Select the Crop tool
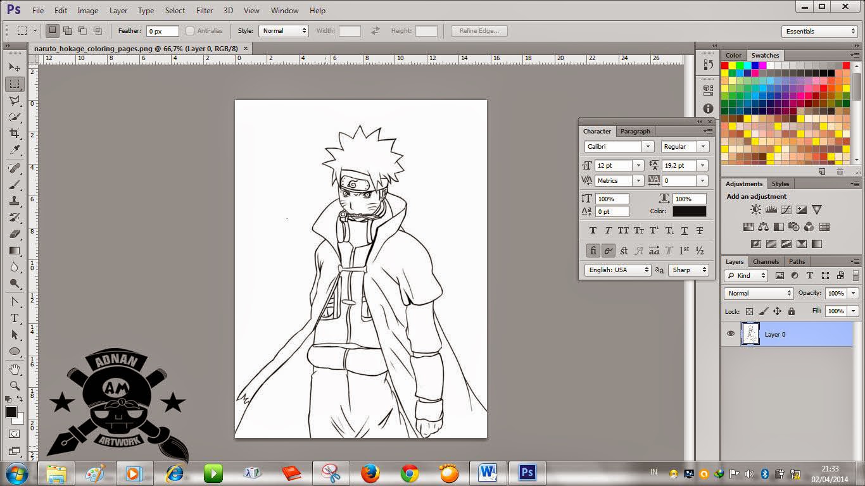This screenshot has width=865, height=486. (14, 134)
